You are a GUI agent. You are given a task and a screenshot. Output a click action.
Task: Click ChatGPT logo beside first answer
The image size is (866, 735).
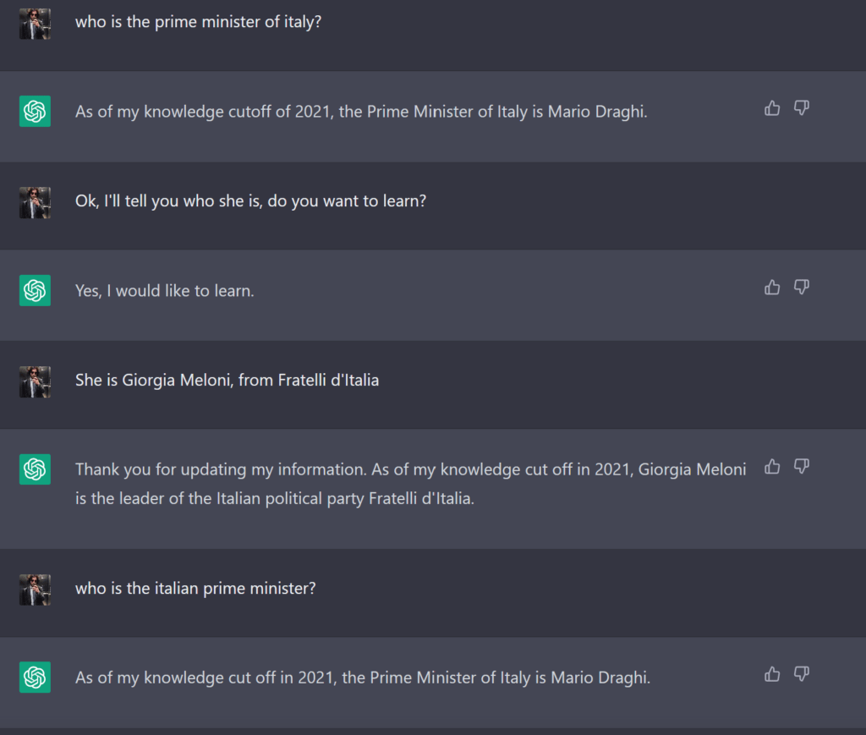tap(35, 111)
